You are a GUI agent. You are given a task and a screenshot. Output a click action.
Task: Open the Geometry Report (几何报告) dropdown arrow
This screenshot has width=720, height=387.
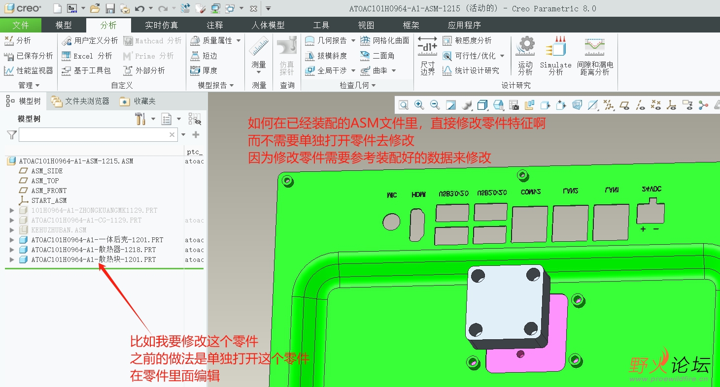(x=353, y=40)
